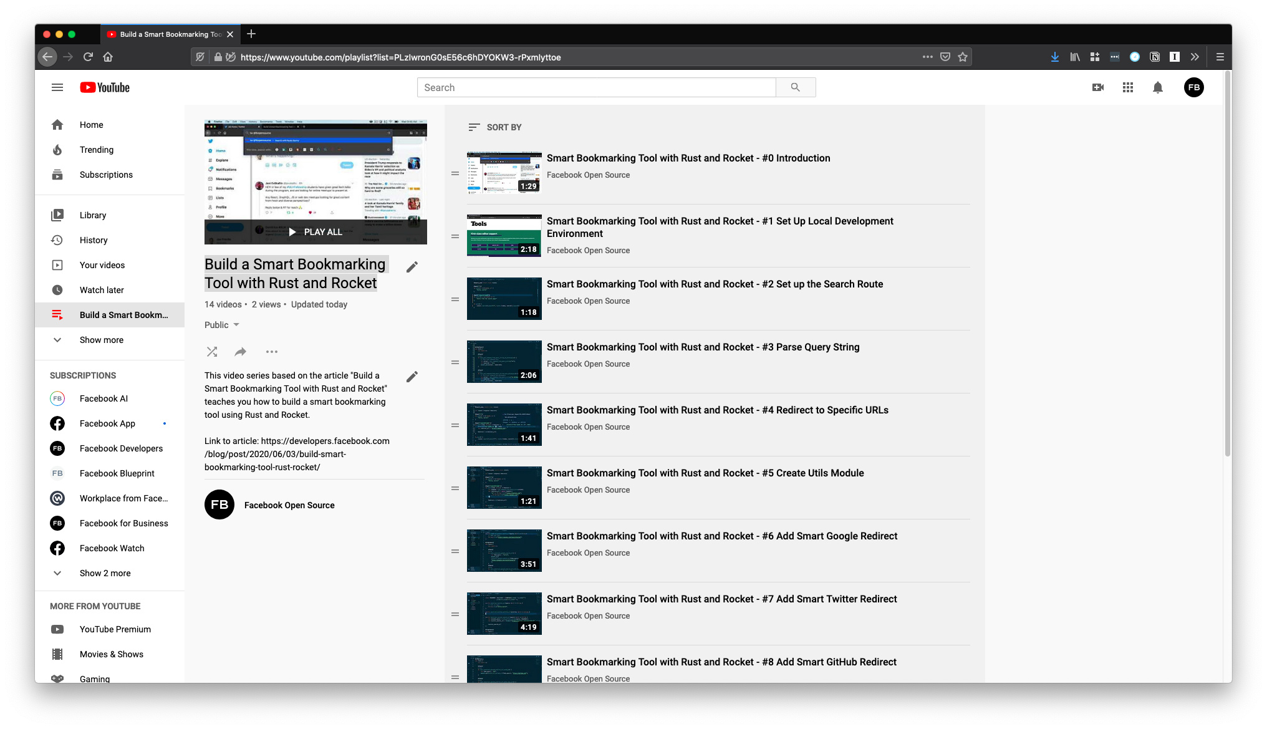Toggle the hamburger guide menu
The image size is (1267, 729).
point(57,88)
